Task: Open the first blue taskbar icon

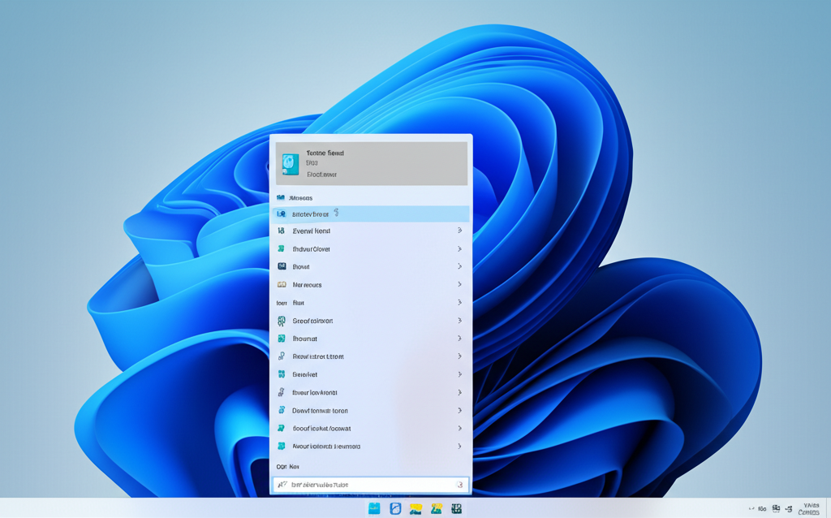Action: click(374, 509)
